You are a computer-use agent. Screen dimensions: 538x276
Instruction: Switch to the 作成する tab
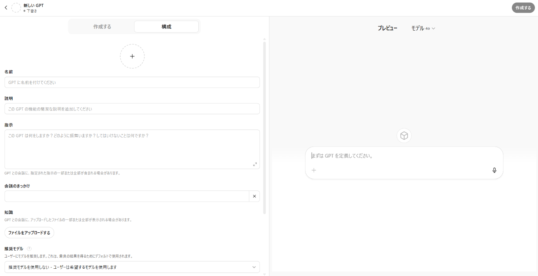coord(102,27)
